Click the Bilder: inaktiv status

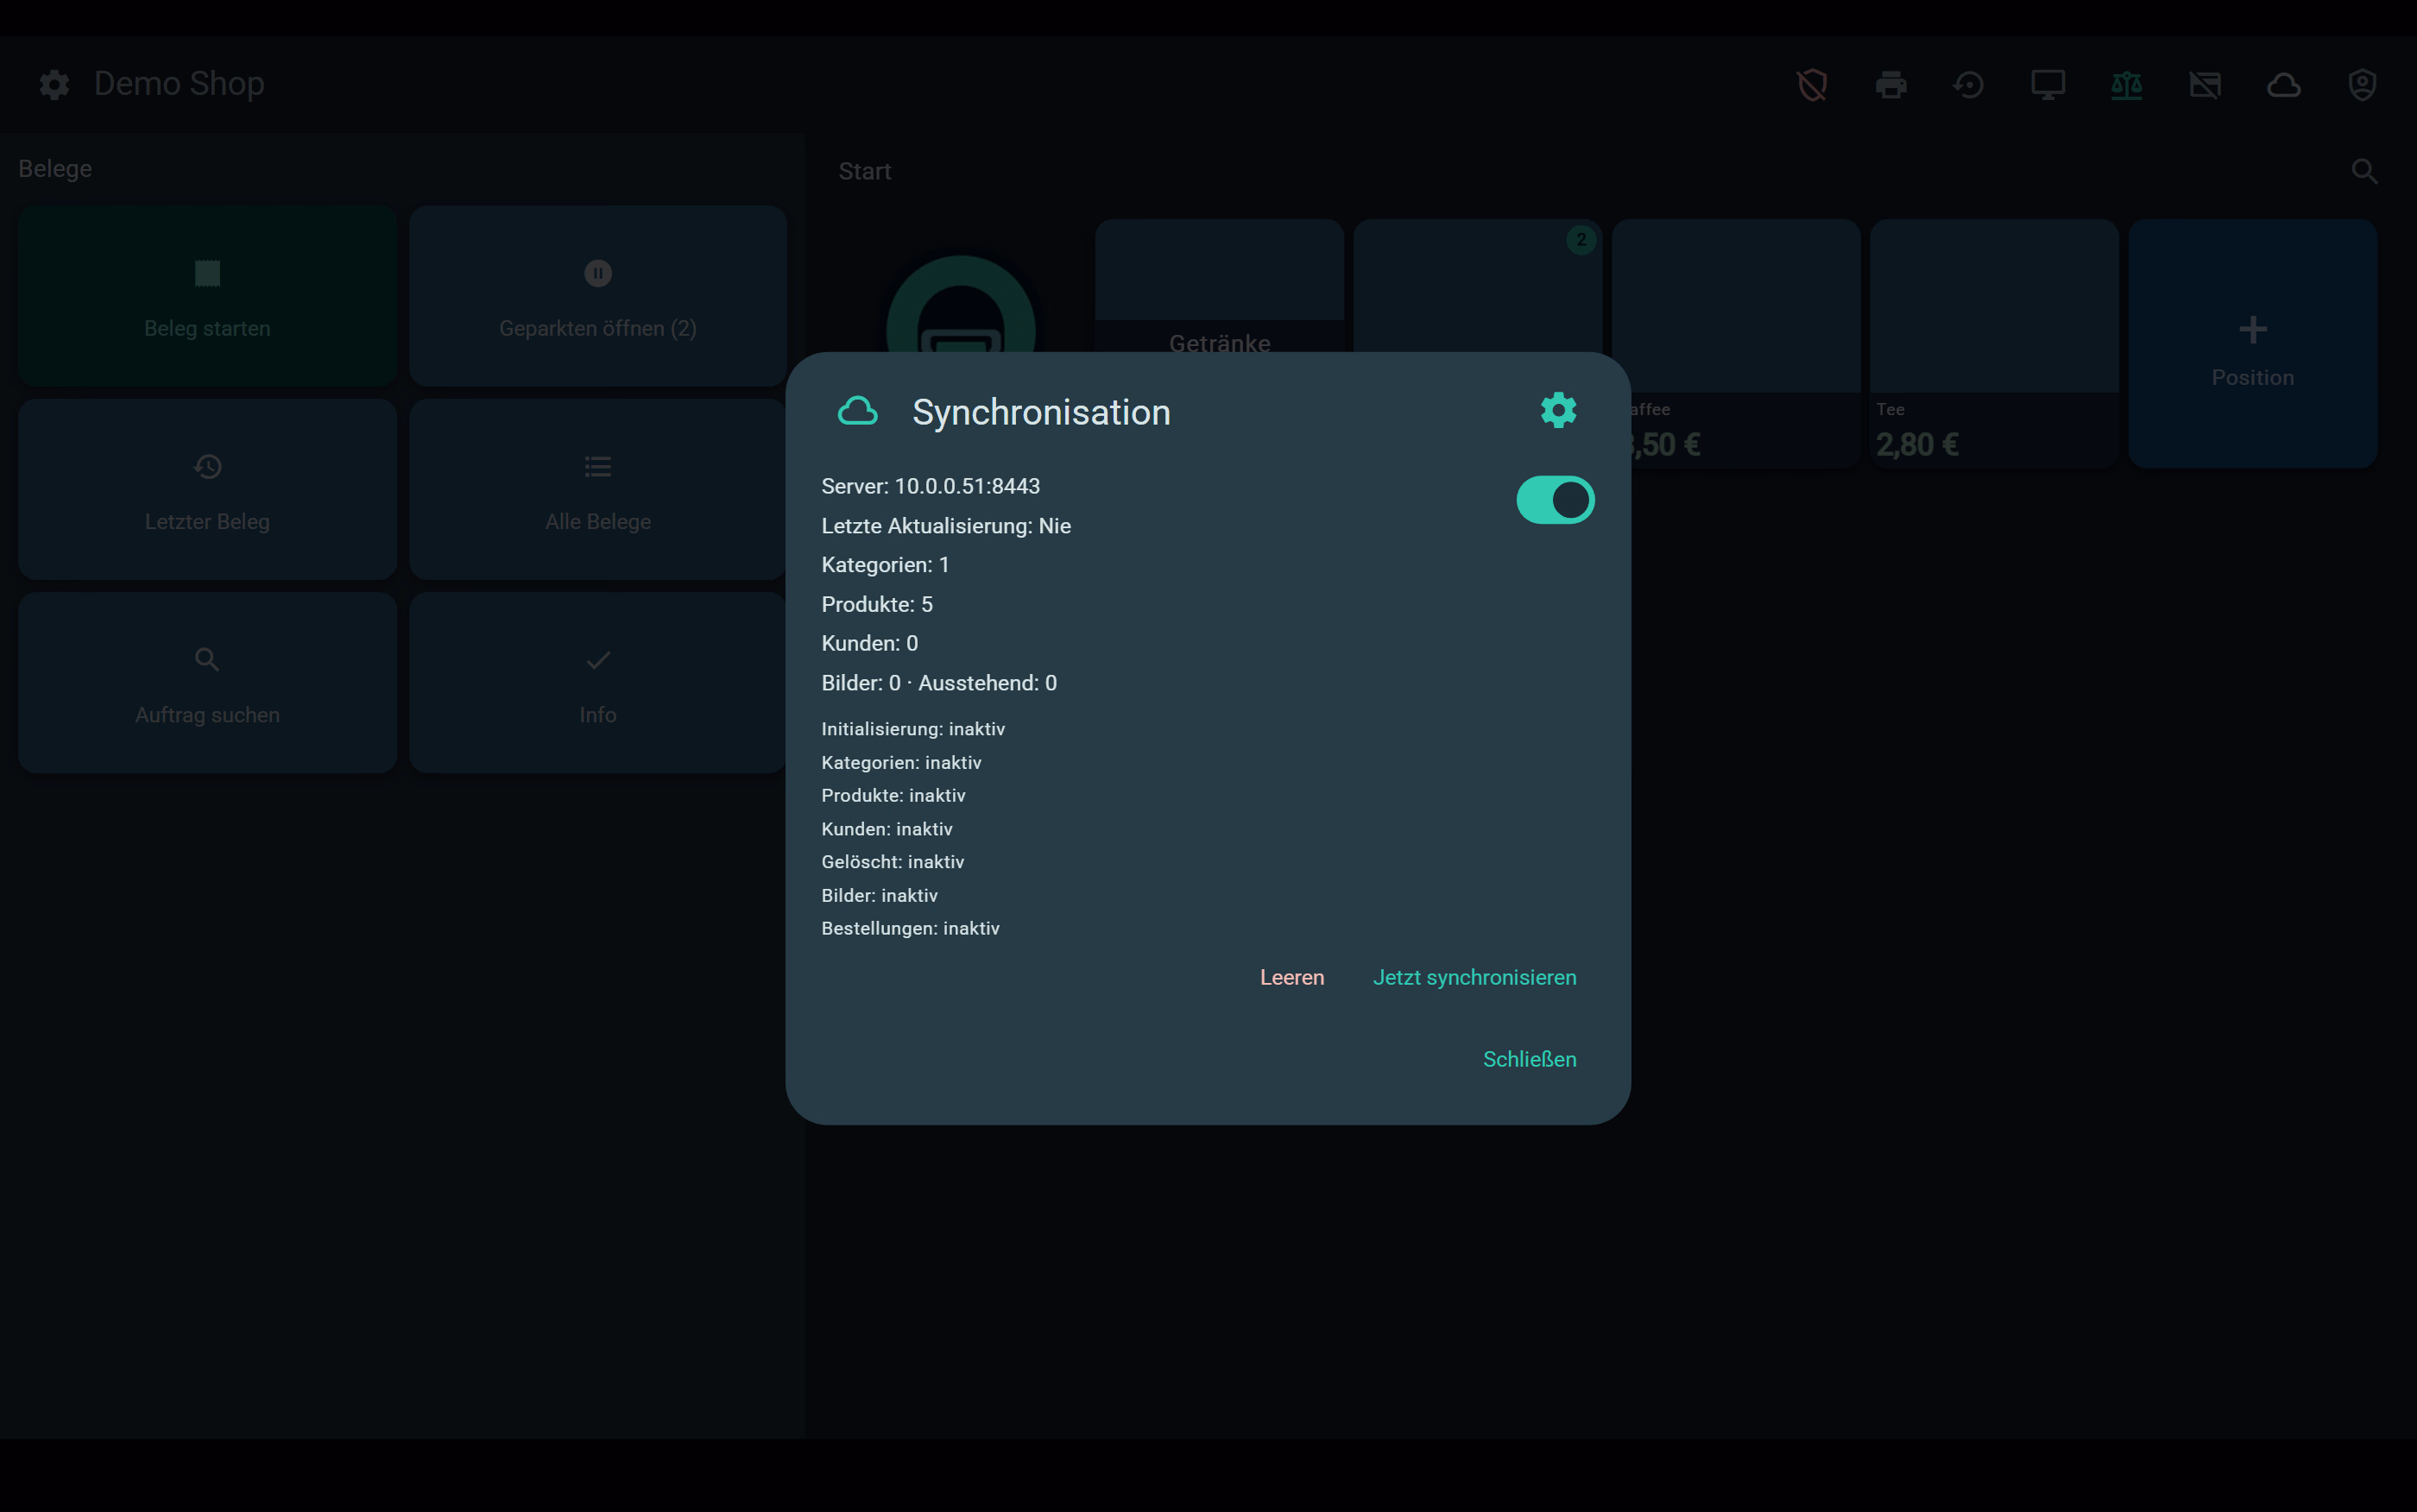pos(879,895)
